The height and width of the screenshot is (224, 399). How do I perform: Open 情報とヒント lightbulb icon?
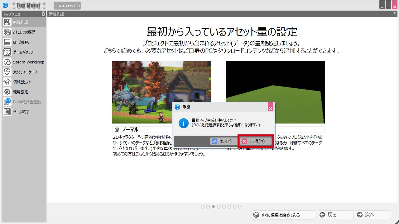[7, 82]
